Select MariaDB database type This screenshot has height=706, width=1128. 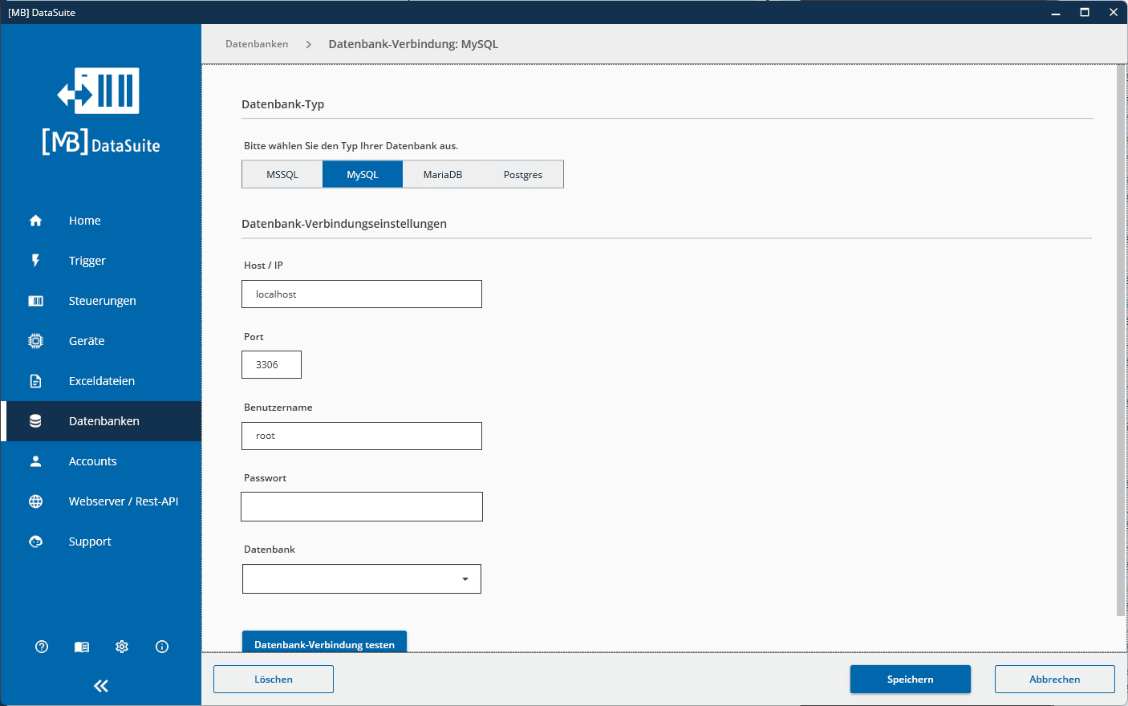[x=443, y=174]
